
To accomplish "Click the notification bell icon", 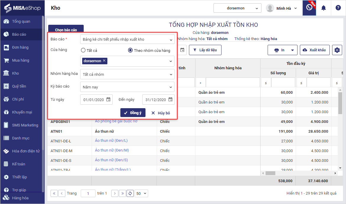I will (324, 8).
